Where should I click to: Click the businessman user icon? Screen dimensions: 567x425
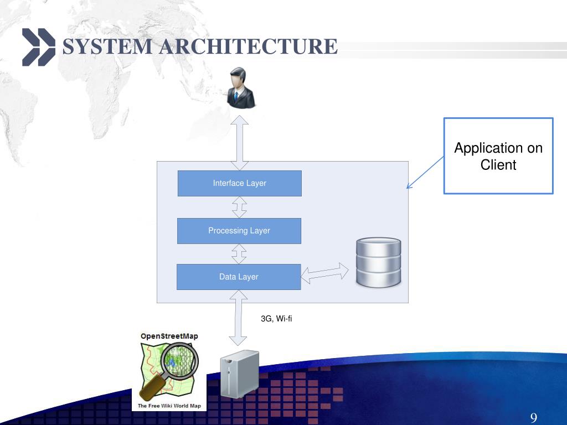pyautogui.click(x=241, y=87)
